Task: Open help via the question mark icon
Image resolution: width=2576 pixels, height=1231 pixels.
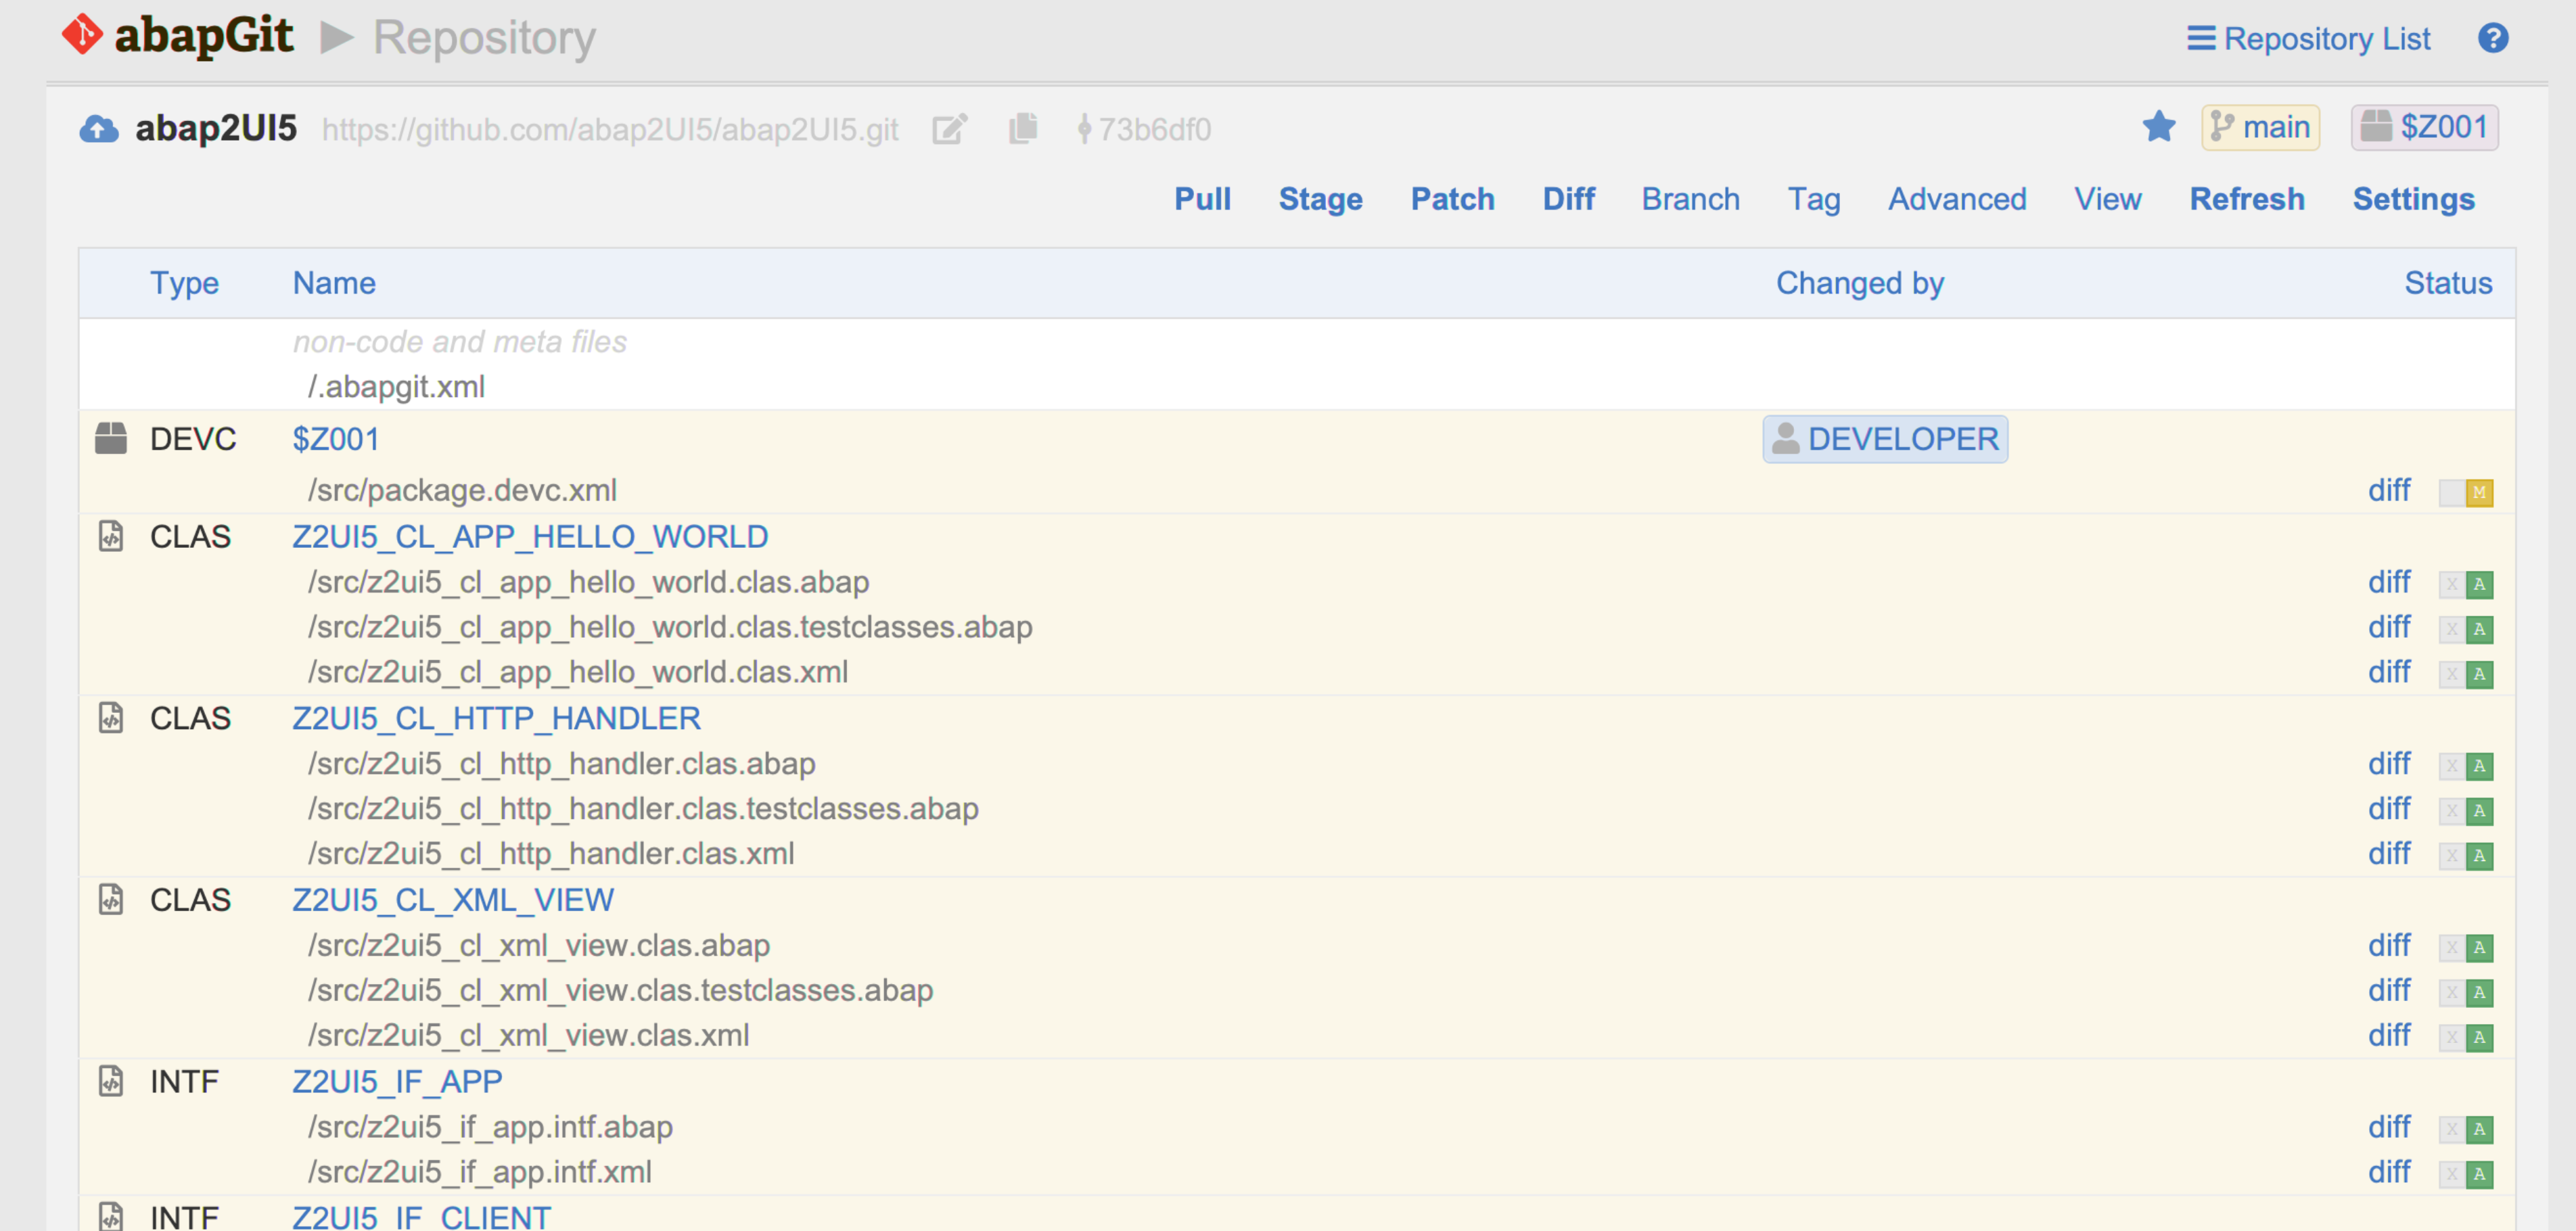Action: coord(2493,38)
